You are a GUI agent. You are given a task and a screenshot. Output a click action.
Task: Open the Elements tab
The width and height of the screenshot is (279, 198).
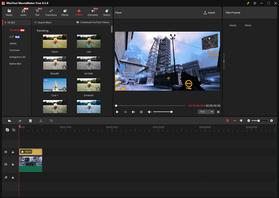(93, 13)
